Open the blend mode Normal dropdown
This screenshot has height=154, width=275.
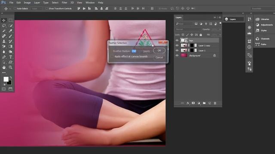(188, 30)
